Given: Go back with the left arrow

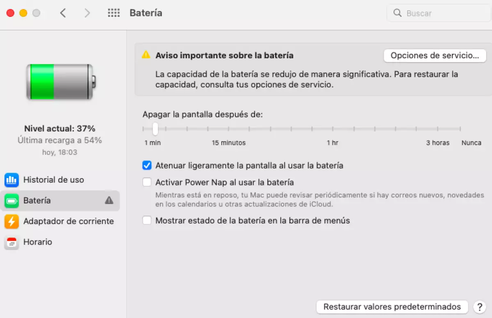Looking at the screenshot, I should (63, 13).
